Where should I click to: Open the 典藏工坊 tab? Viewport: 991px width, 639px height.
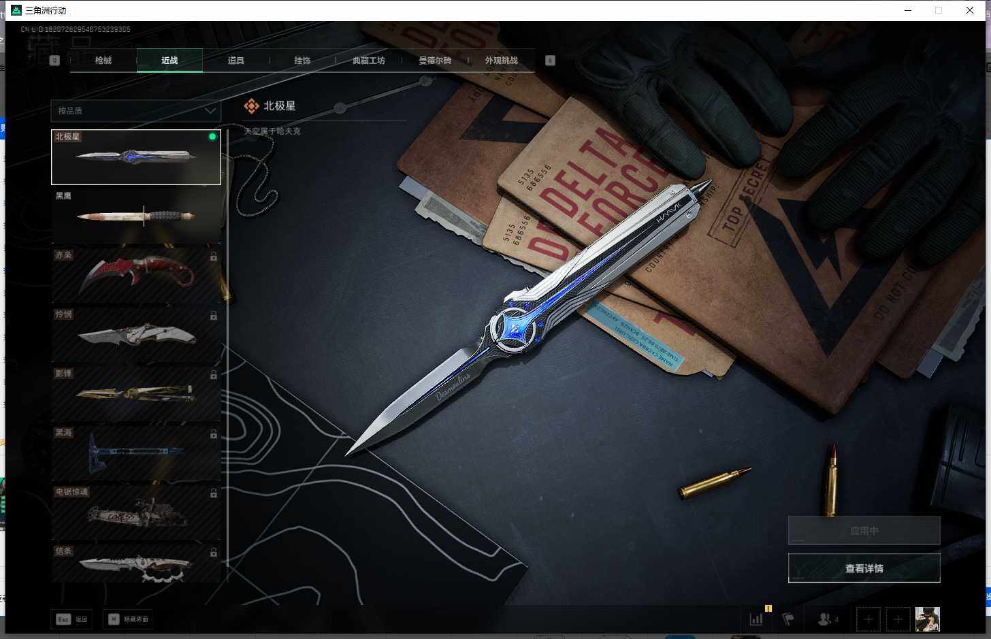click(369, 61)
